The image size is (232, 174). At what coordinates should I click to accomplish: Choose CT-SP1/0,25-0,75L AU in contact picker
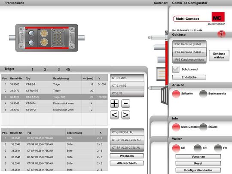click(127, 148)
